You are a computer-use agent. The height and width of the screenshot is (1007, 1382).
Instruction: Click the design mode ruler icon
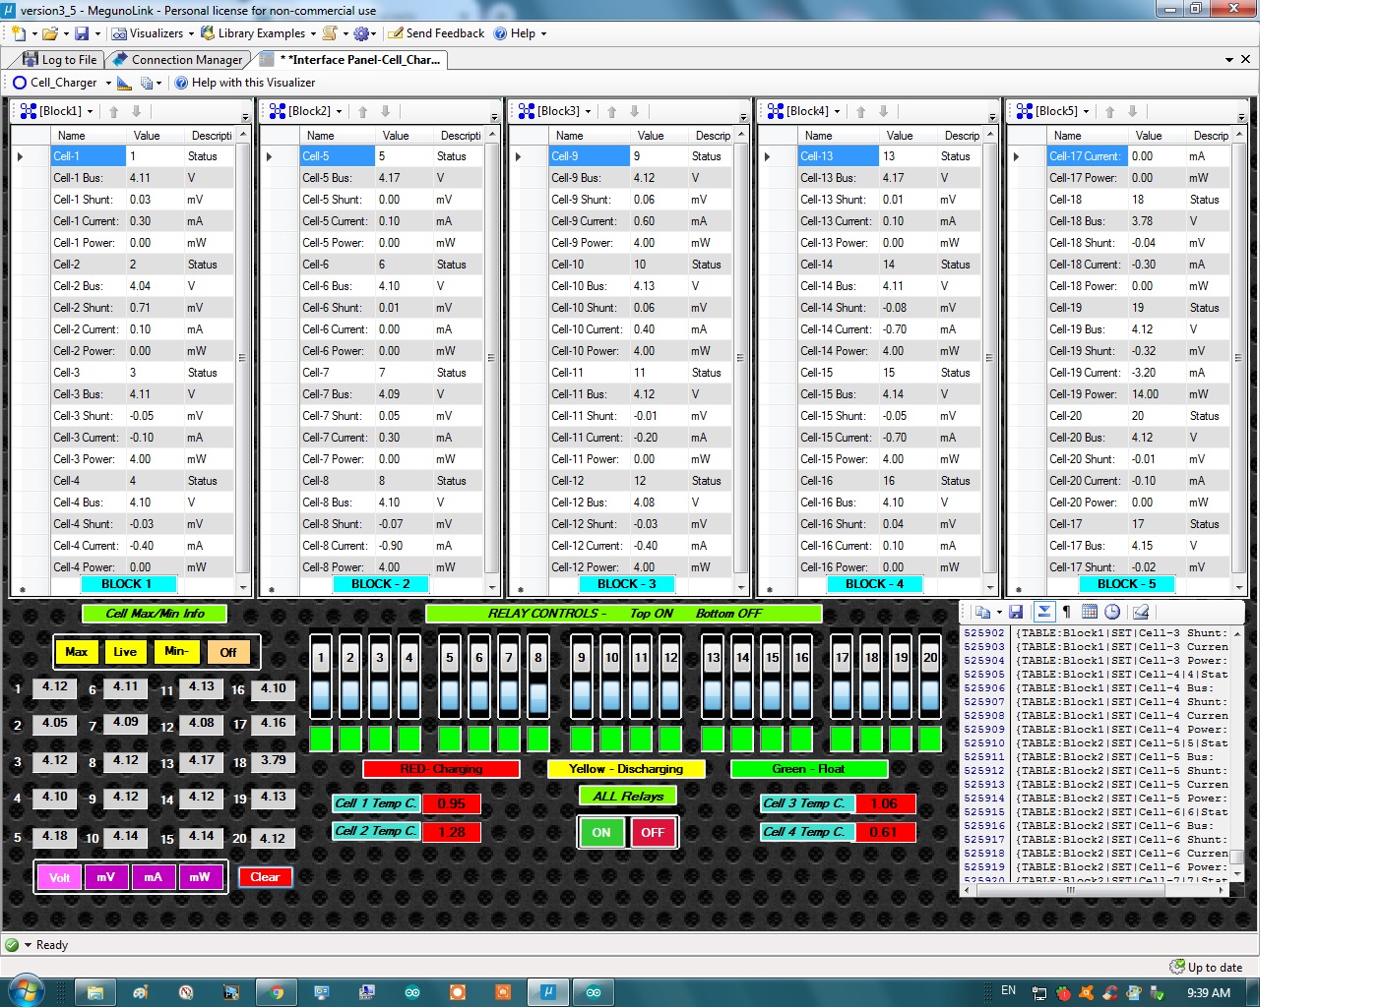click(x=124, y=83)
